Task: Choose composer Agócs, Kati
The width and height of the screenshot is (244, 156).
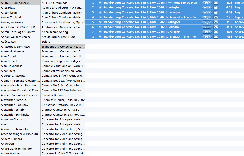Action: 20,42
